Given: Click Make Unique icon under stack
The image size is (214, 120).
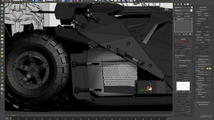Looking at the screenshot, I should pos(184,34).
